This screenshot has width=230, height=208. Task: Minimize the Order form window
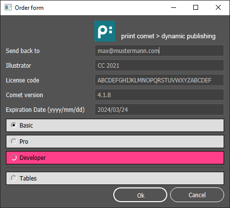click(x=174, y=7)
